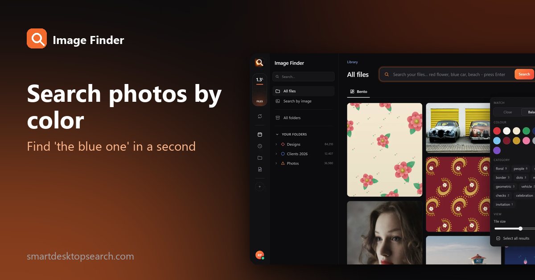Choose the Close match option
535x280 pixels.
tap(507, 112)
